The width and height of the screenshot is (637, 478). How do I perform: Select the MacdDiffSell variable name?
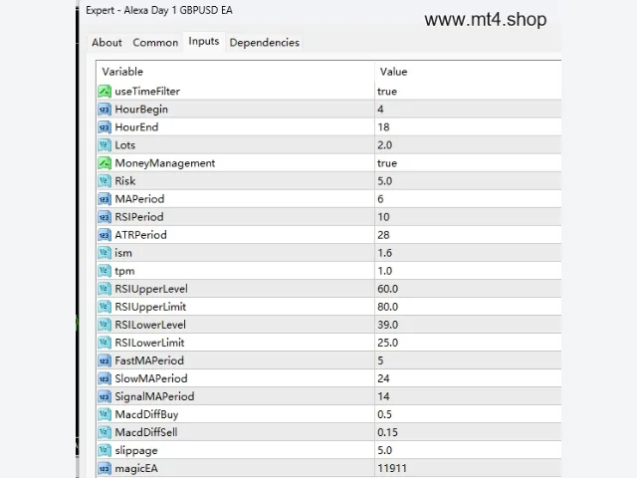click(146, 432)
